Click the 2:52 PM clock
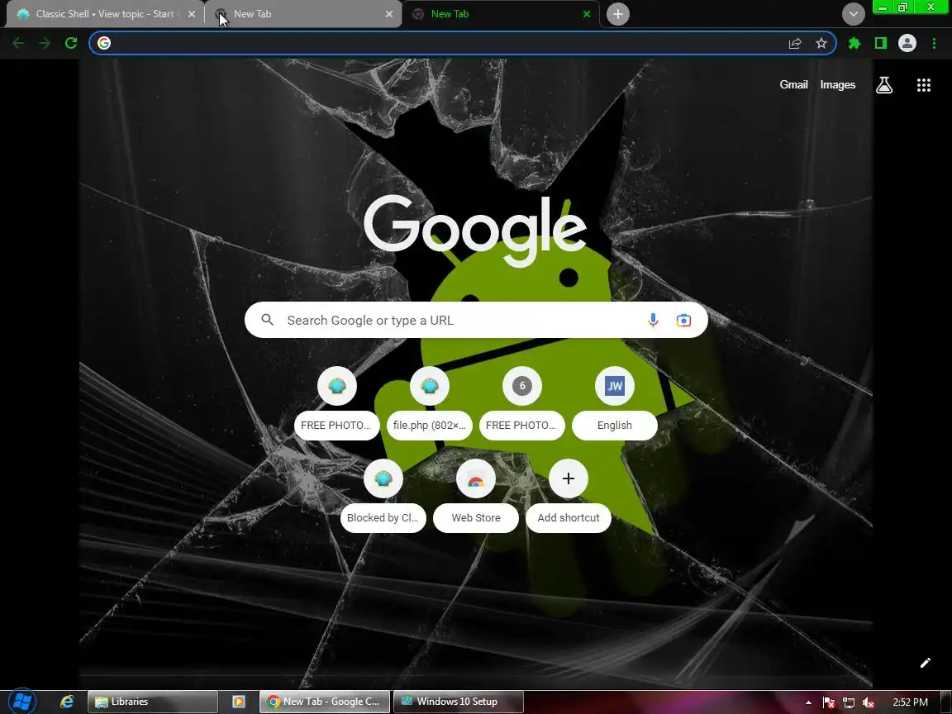The width and height of the screenshot is (952, 714). (910, 702)
